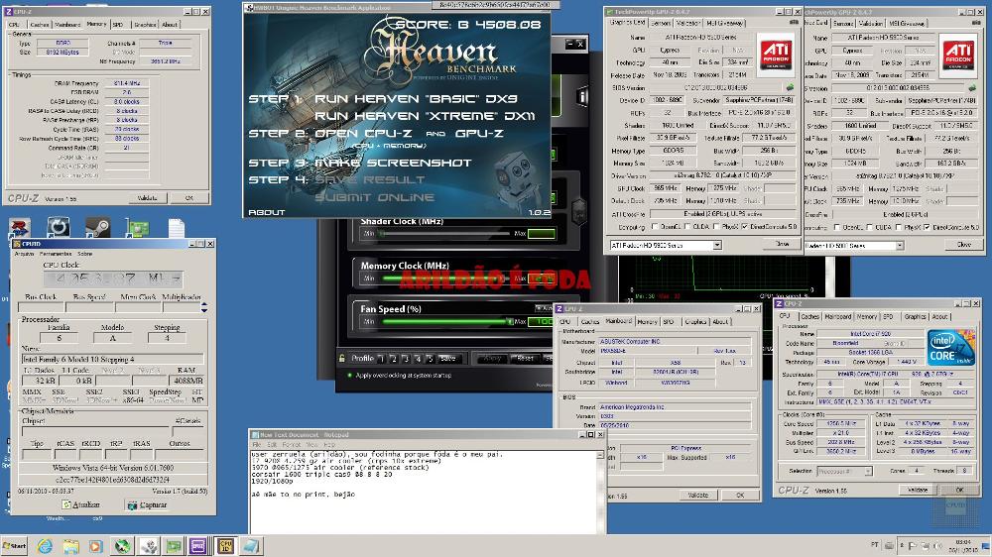Toggle OpenCL checkbox in left GPU-Z
The width and height of the screenshot is (992, 557).
coord(656,226)
